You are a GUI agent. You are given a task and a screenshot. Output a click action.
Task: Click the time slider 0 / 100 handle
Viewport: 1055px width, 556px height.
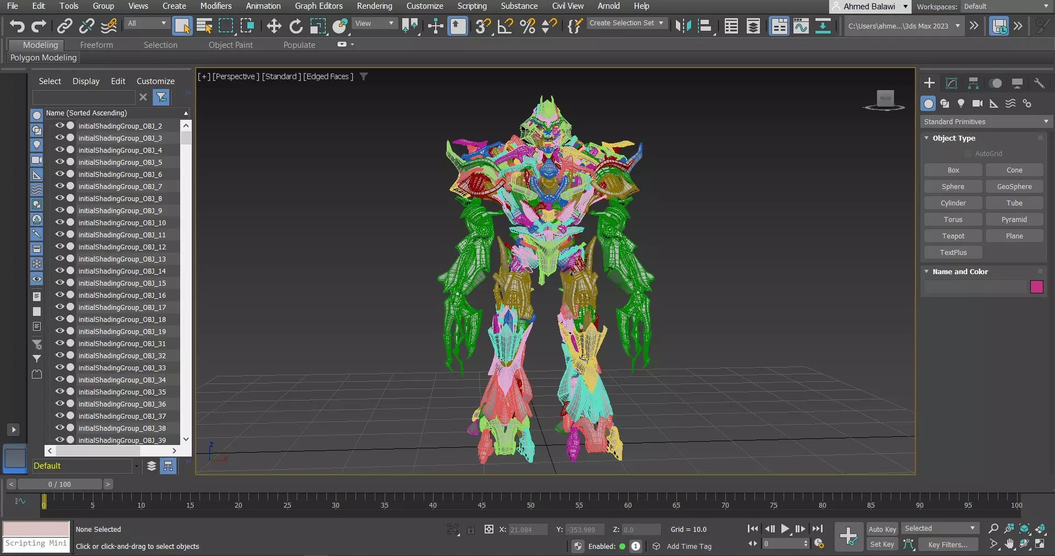(59, 484)
